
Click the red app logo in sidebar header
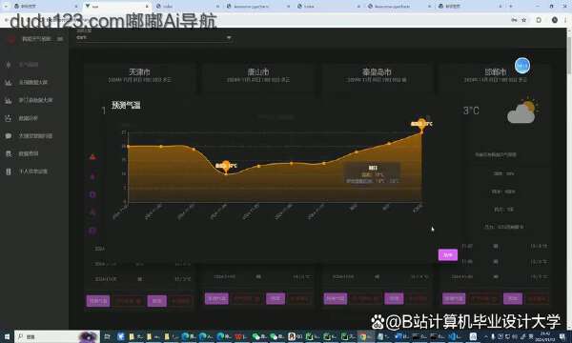(11, 39)
